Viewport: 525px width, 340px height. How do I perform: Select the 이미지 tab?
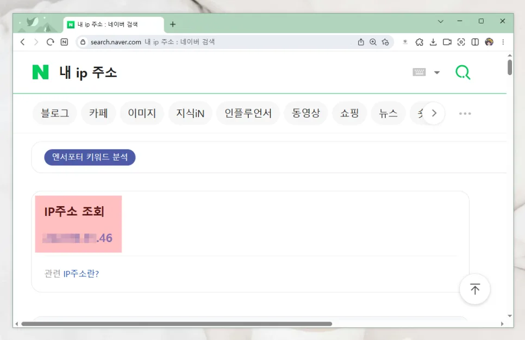tap(142, 113)
